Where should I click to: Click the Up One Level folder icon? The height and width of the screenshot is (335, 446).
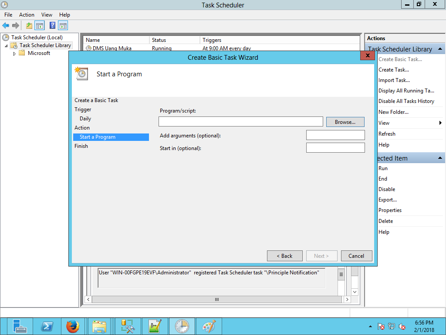pos(29,26)
